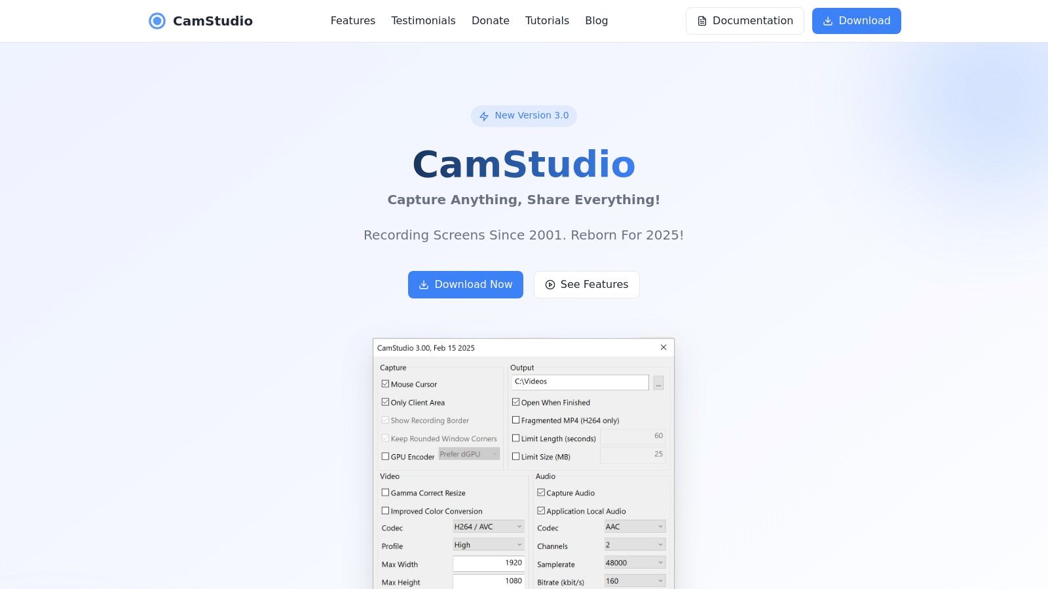
Task: Click the lightning icon in the New Version badge
Action: (483, 116)
